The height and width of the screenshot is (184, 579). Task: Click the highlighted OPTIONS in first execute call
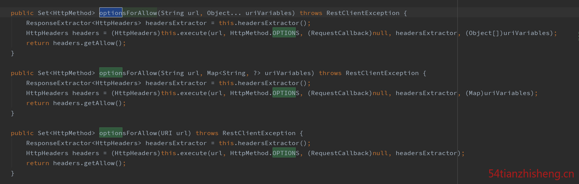(284, 33)
